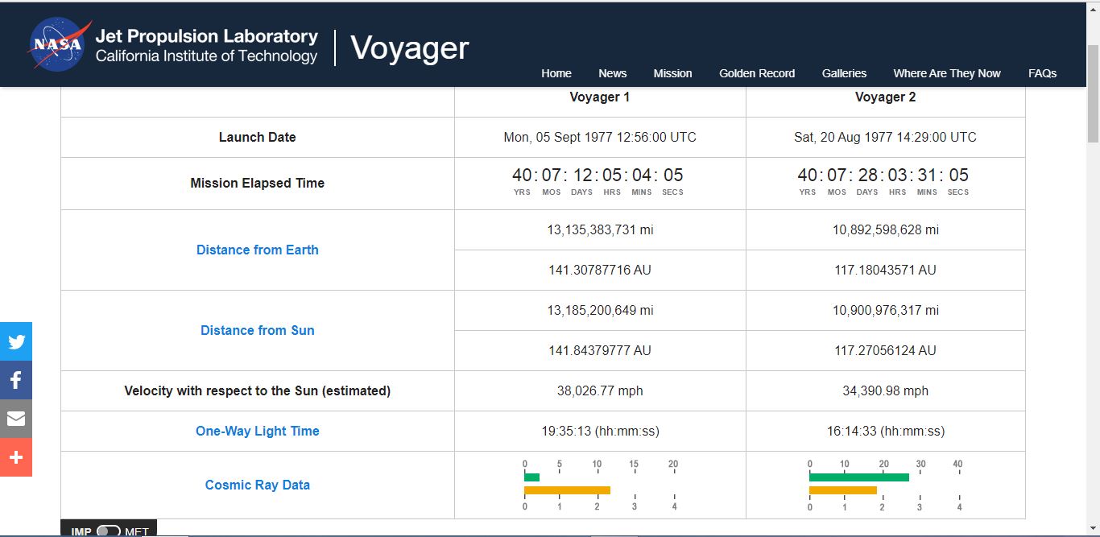Share page via Twitter icon
Image resolution: width=1100 pixels, height=537 pixels.
click(x=16, y=341)
